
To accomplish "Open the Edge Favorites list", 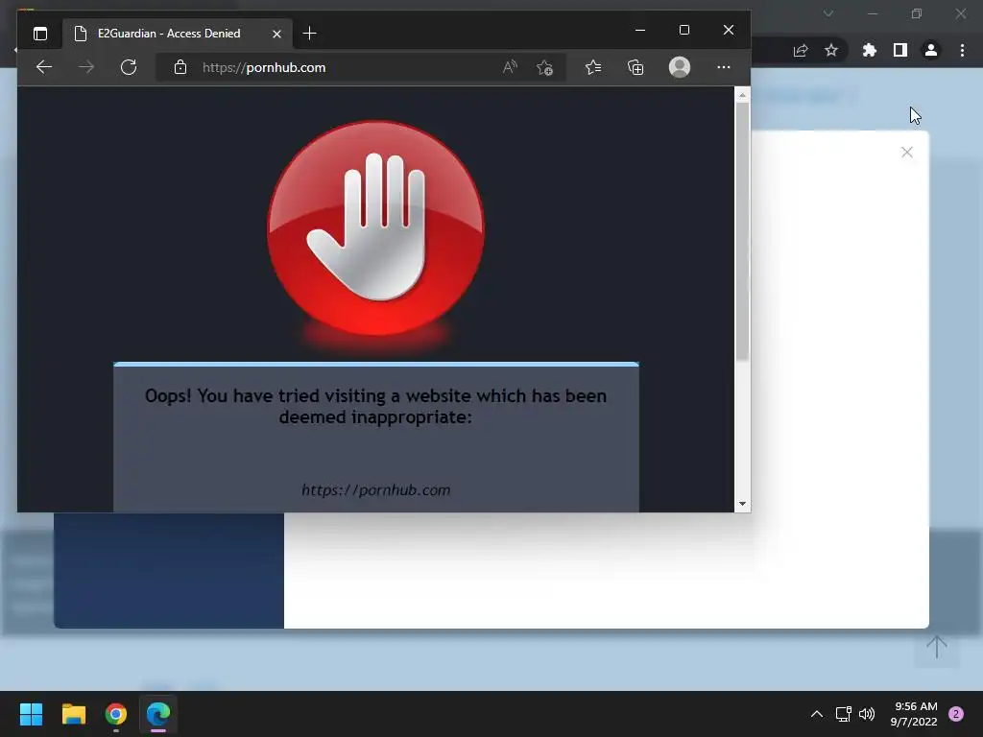I will click(x=593, y=67).
